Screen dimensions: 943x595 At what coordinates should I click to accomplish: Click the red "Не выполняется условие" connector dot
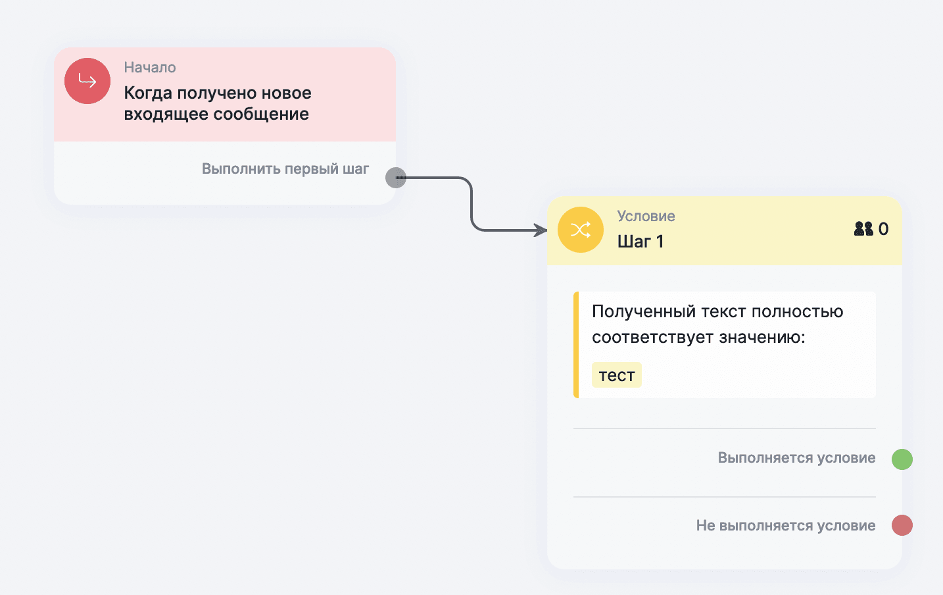click(902, 525)
